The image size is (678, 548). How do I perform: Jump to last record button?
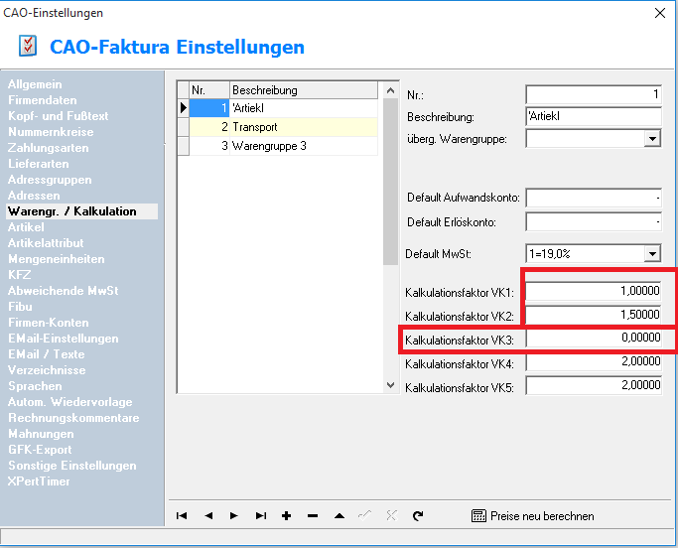tap(261, 515)
